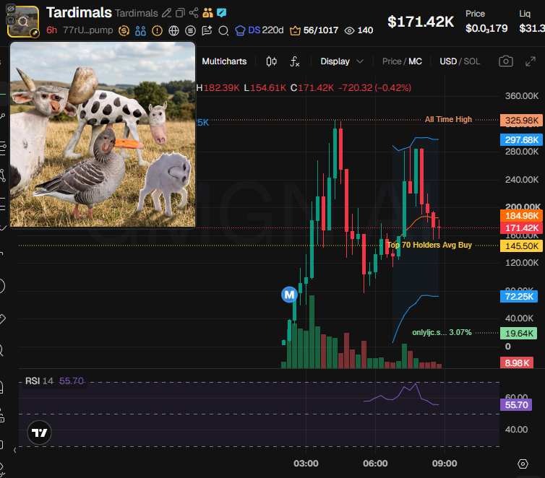Click the H182.39K high value in OHLC

[x=218, y=88]
